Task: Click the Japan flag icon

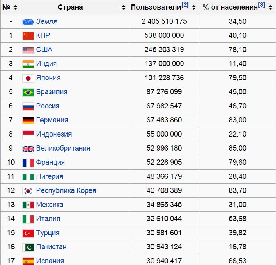Action: [28, 78]
